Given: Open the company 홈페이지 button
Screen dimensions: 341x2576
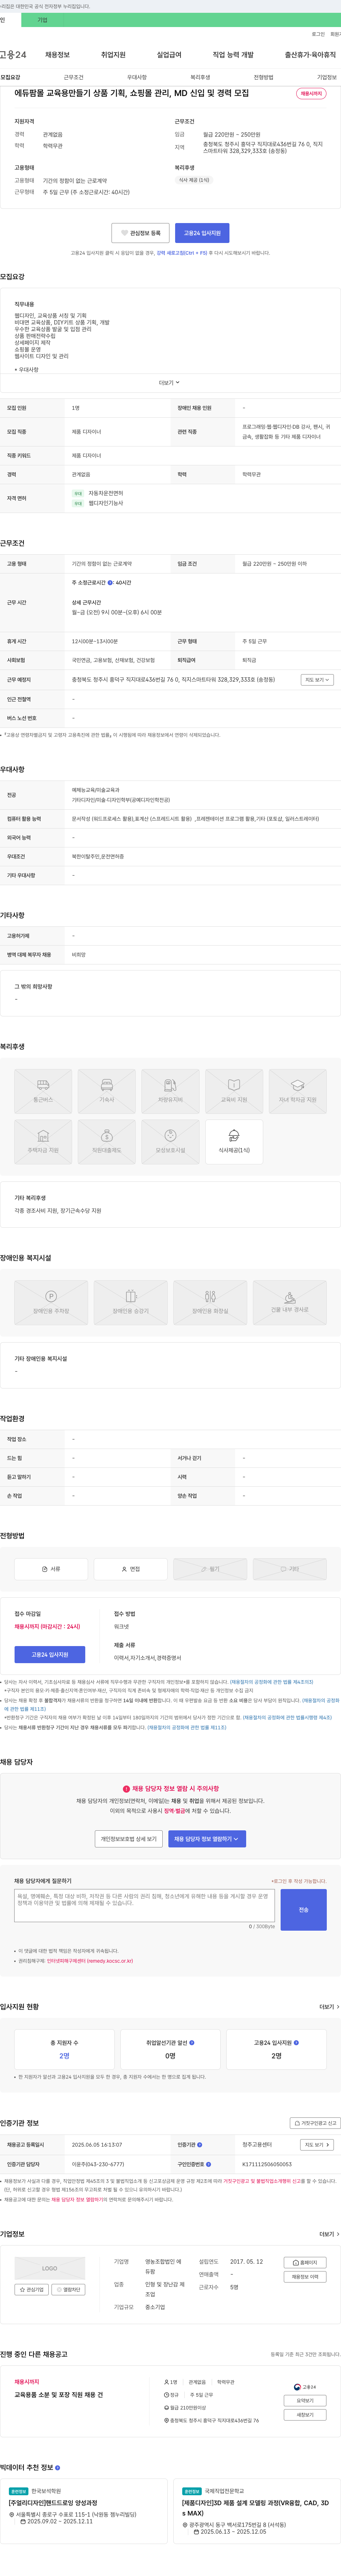Looking at the screenshot, I should 305,2262.
